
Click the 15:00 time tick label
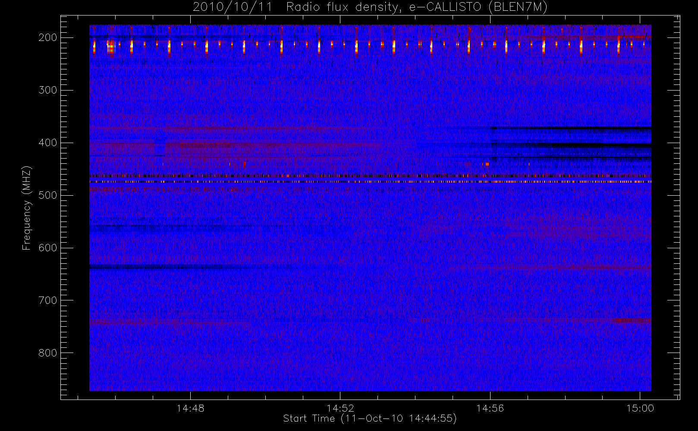[x=640, y=408]
